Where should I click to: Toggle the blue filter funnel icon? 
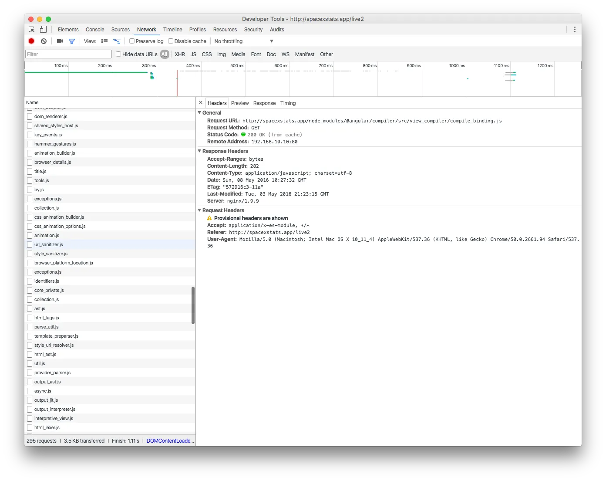tap(72, 41)
